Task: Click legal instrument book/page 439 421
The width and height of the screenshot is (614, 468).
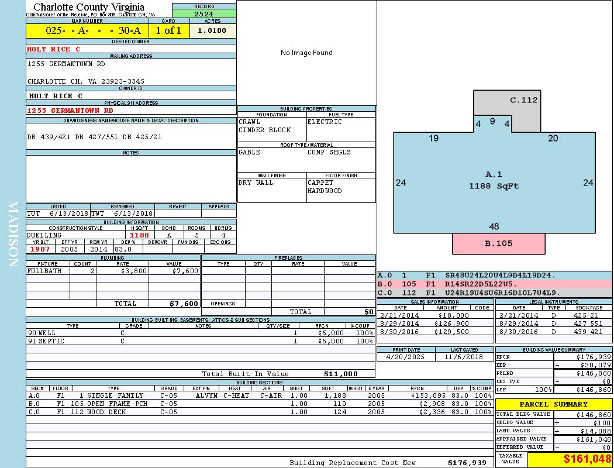Action: coord(588,332)
